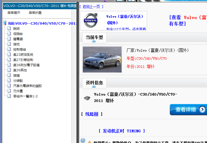
Task: Click the page icon beside 集36附加電子設備
Action: [9, 65]
